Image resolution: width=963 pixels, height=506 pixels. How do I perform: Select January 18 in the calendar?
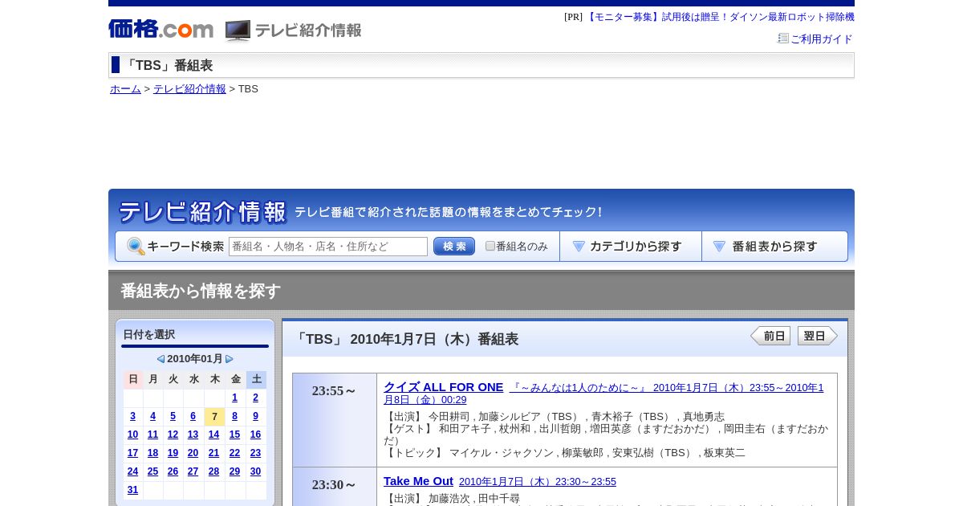(153, 453)
